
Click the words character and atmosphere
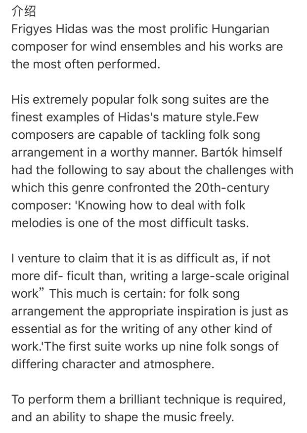click(x=138, y=364)
